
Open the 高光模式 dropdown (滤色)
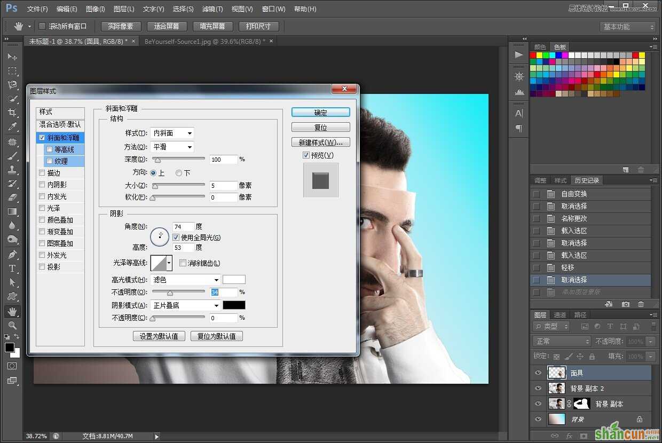tap(185, 280)
